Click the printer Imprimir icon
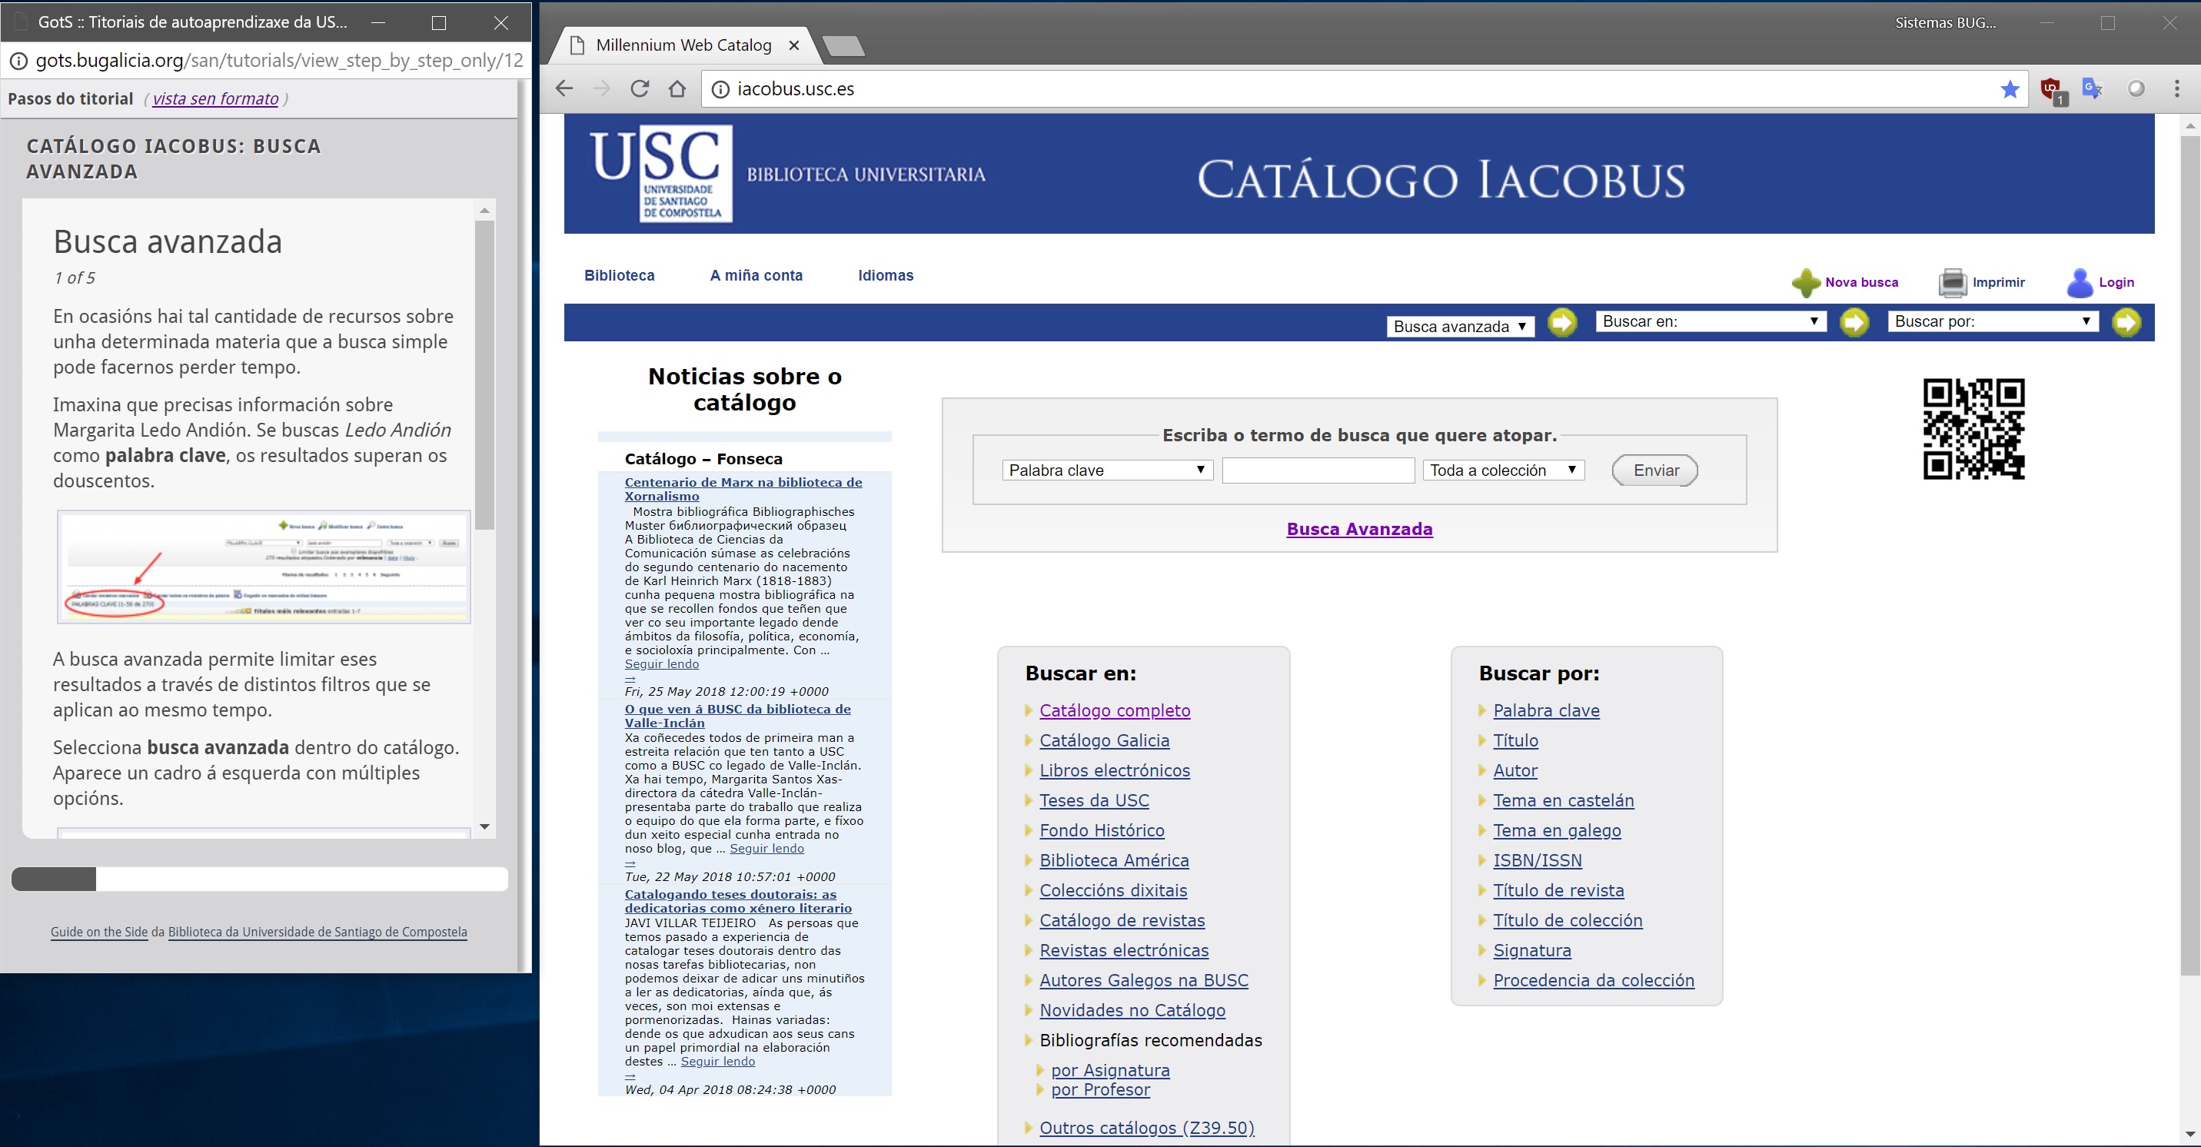Image resolution: width=2201 pixels, height=1147 pixels. click(1953, 283)
